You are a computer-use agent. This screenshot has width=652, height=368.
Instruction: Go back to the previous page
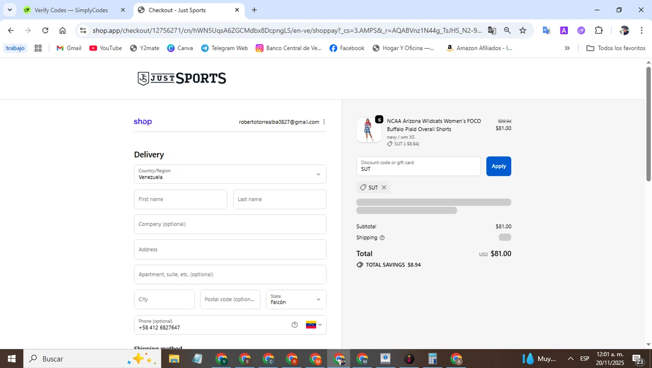(11, 30)
